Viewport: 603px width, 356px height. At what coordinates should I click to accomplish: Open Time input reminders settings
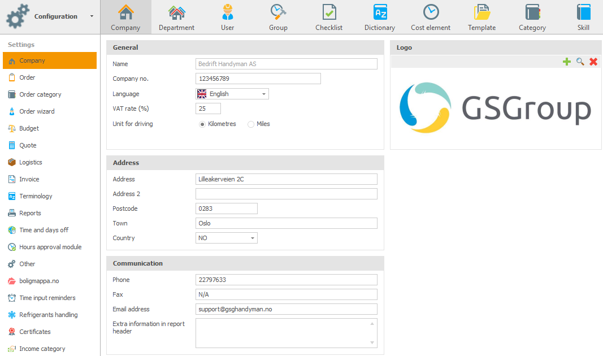pos(50,298)
